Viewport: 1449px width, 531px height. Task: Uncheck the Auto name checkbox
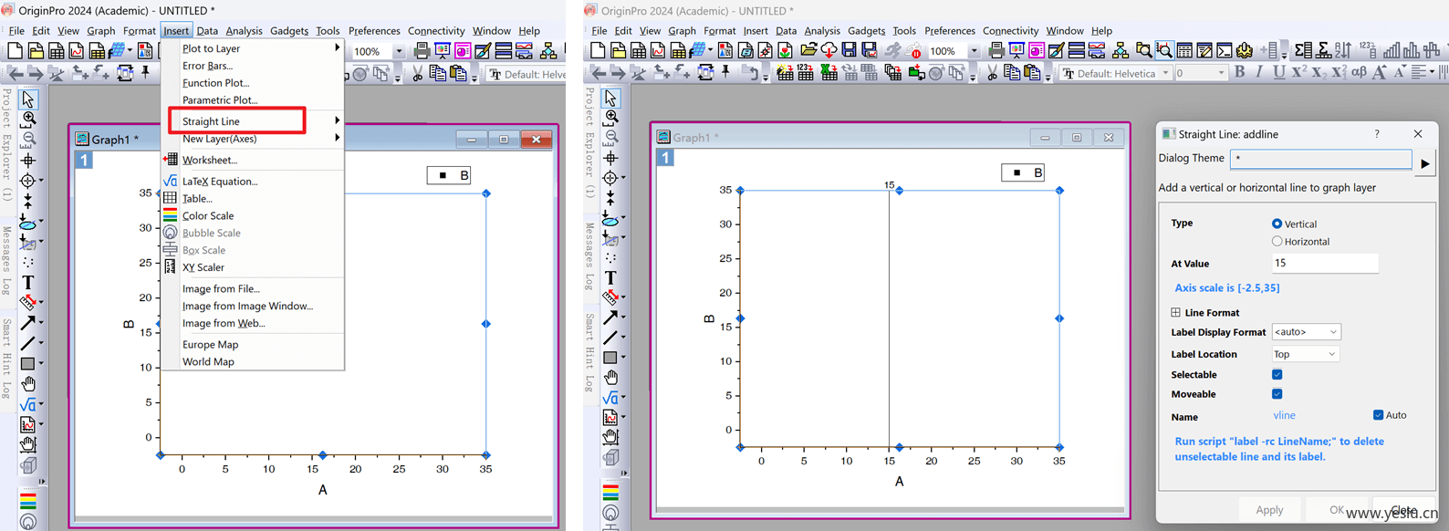click(1378, 414)
